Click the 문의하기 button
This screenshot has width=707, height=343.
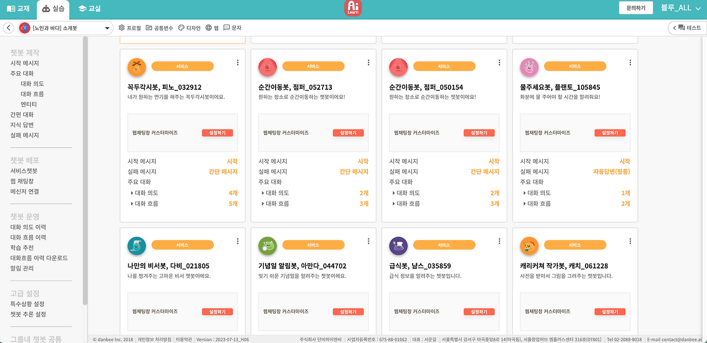click(x=635, y=8)
